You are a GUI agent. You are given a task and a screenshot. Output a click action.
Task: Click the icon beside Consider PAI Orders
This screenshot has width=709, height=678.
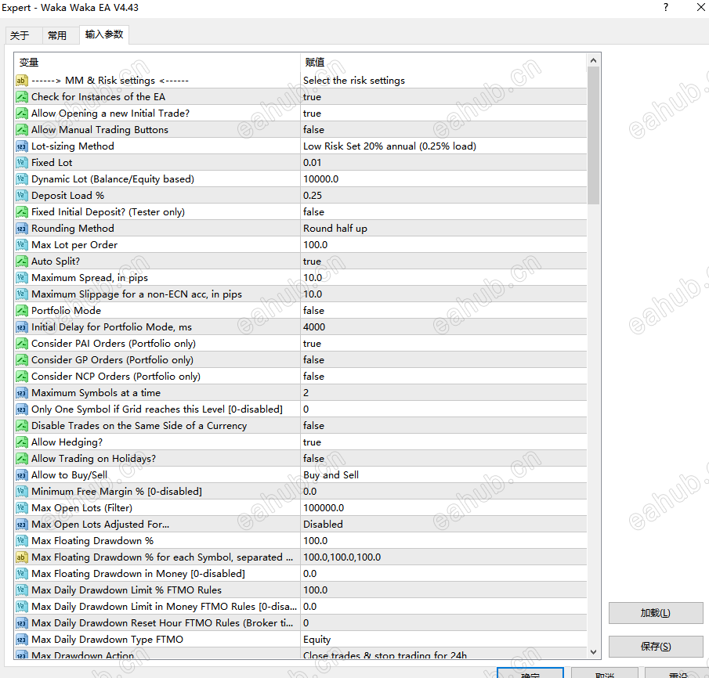pos(22,344)
